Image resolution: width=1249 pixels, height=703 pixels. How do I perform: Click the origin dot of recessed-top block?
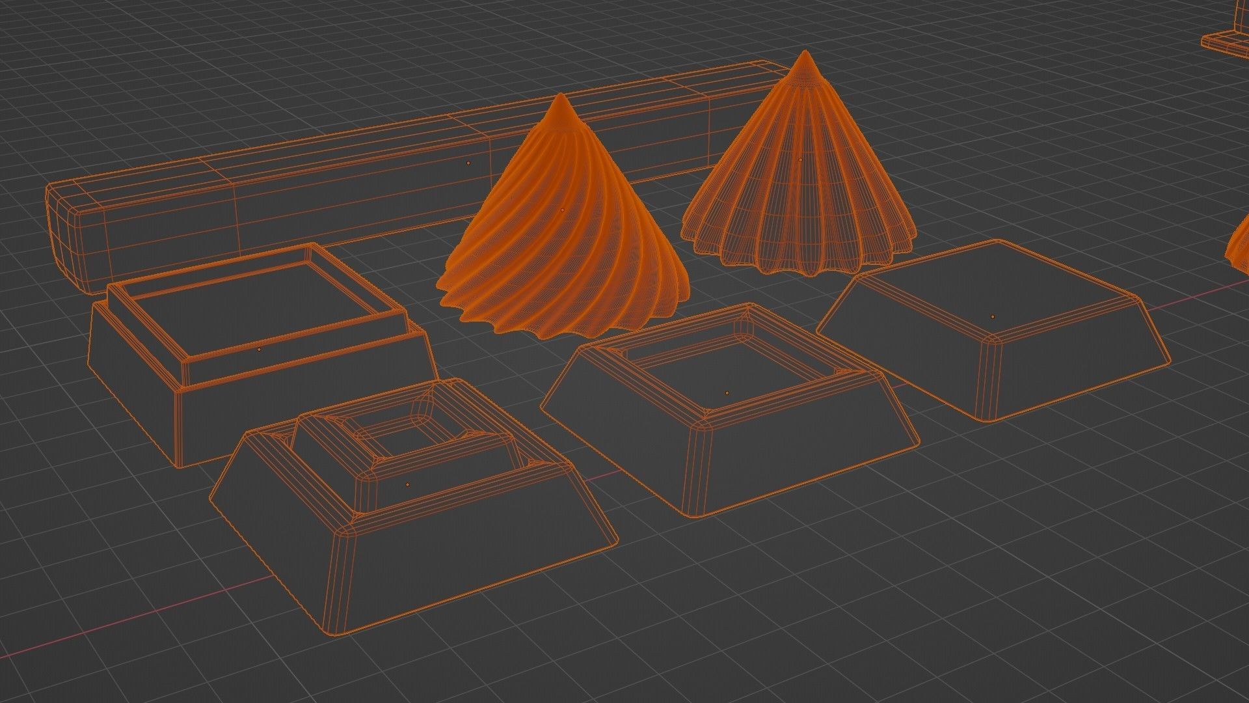pos(727,393)
